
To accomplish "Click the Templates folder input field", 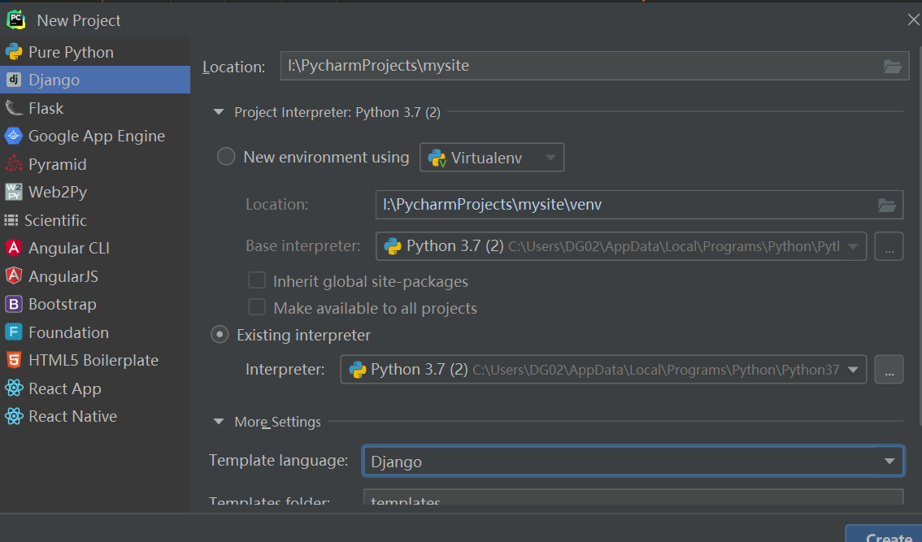I will pos(633,497).
